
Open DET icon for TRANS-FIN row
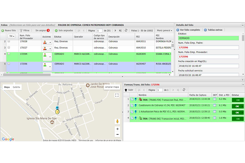click(x=215, y=99)
